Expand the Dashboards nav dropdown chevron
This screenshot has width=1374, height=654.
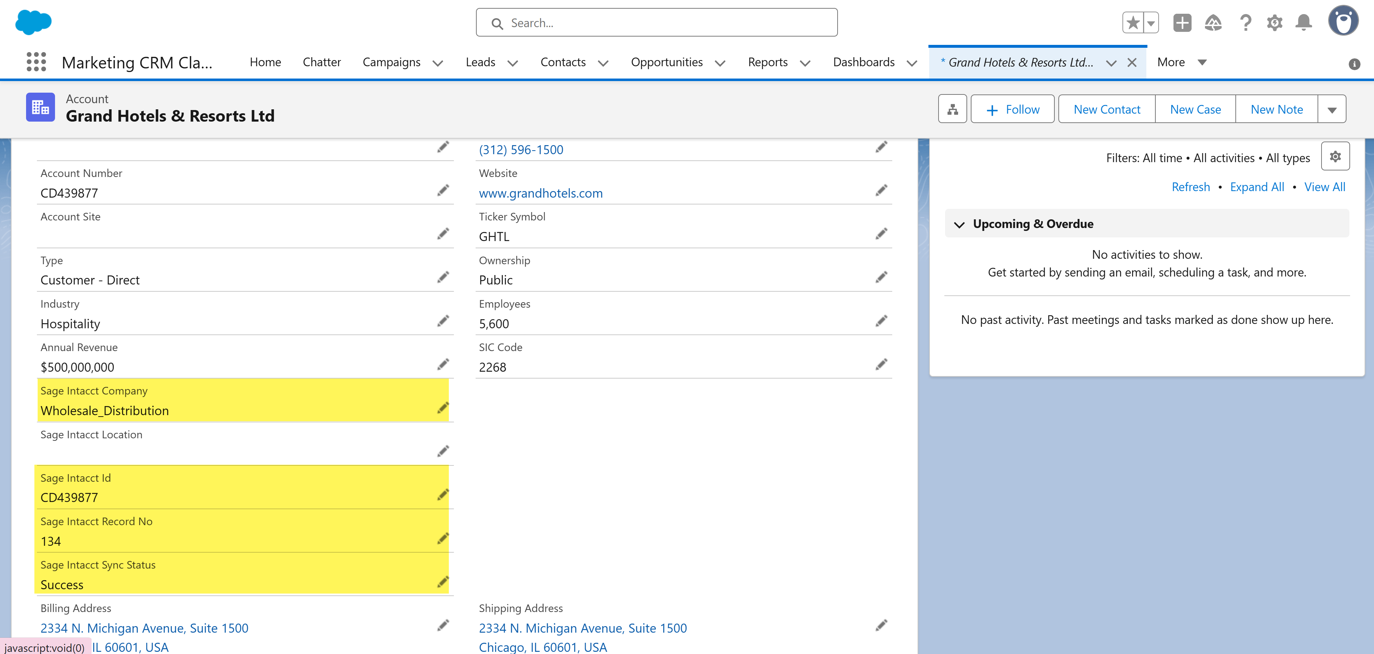coord(911,63)
